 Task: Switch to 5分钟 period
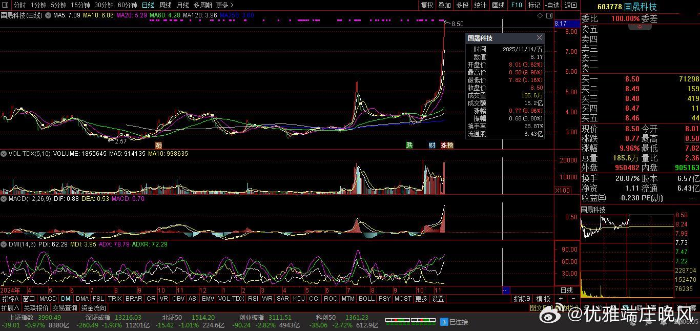(58, 5)
